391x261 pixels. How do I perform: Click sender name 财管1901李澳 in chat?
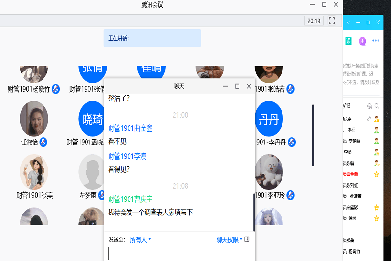coord(127,156)
